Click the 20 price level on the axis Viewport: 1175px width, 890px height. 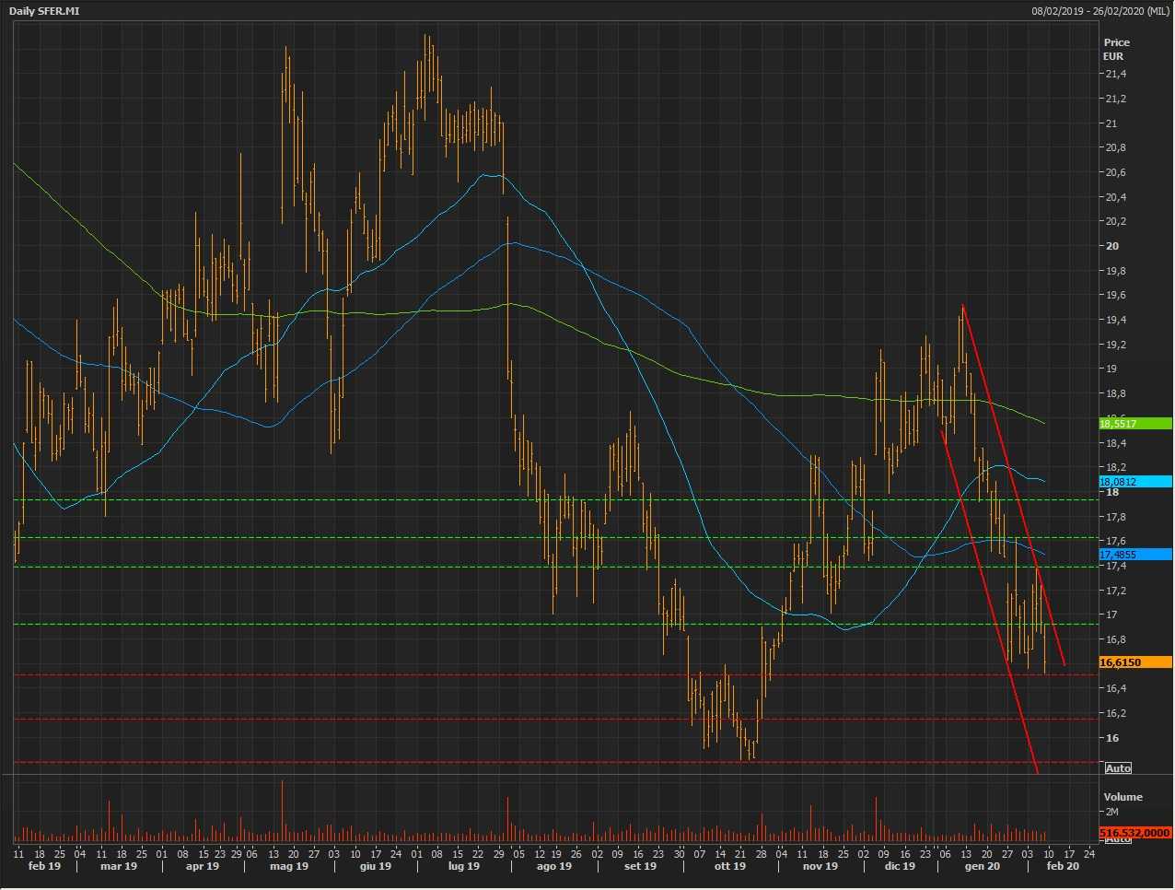pos(1112,246)
